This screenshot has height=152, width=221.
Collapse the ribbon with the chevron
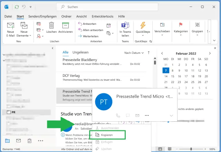click(214, 40)
